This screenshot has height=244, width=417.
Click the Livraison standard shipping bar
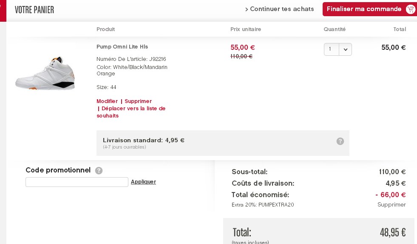223,143
